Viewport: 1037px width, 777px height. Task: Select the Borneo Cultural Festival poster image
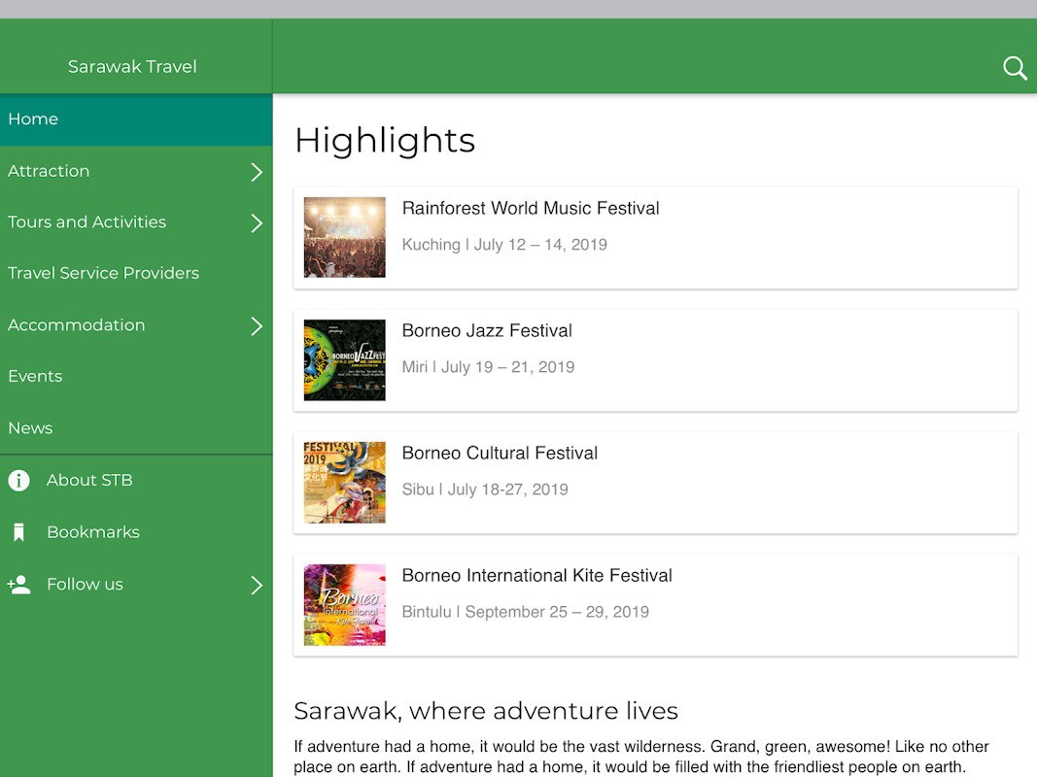(x=344, y=482)
